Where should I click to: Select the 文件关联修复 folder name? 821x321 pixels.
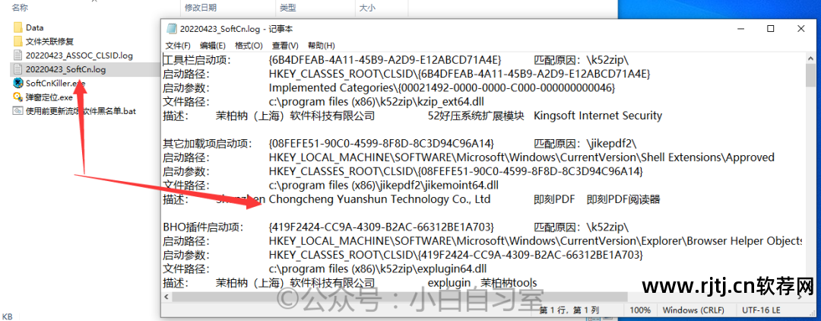tap(49, 41)
